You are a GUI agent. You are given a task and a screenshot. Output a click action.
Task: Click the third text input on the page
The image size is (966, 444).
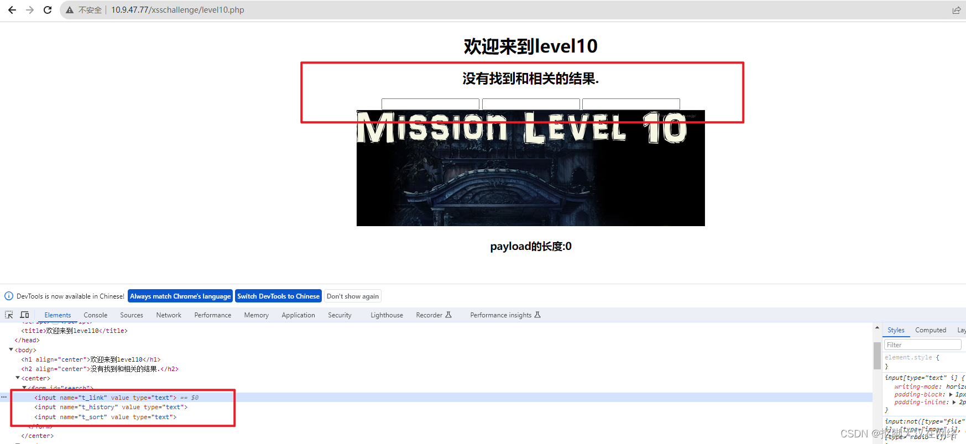pyautogui.click(x=631, y=104)
